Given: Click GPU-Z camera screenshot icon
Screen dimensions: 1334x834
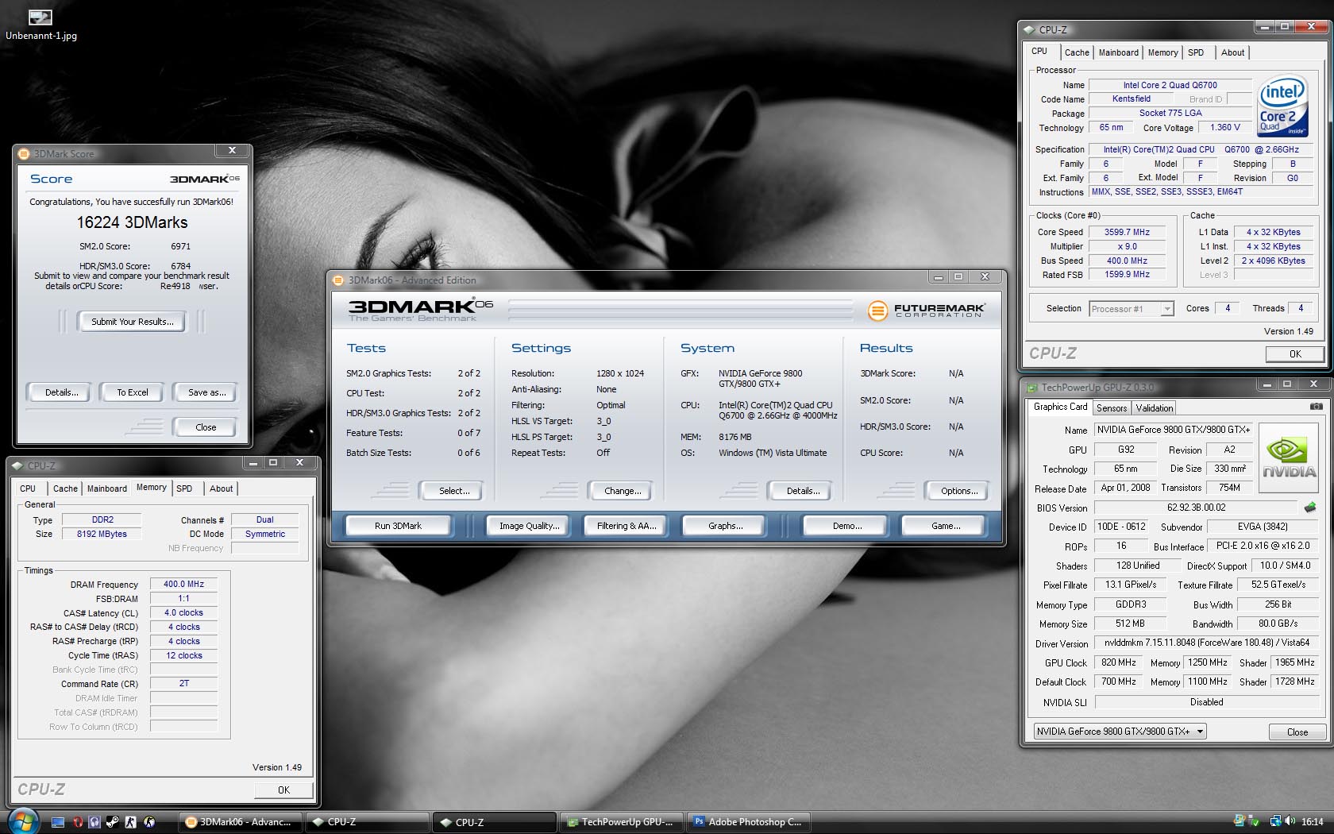Looking at the screenshot, I should click(x=1316, y=407).
